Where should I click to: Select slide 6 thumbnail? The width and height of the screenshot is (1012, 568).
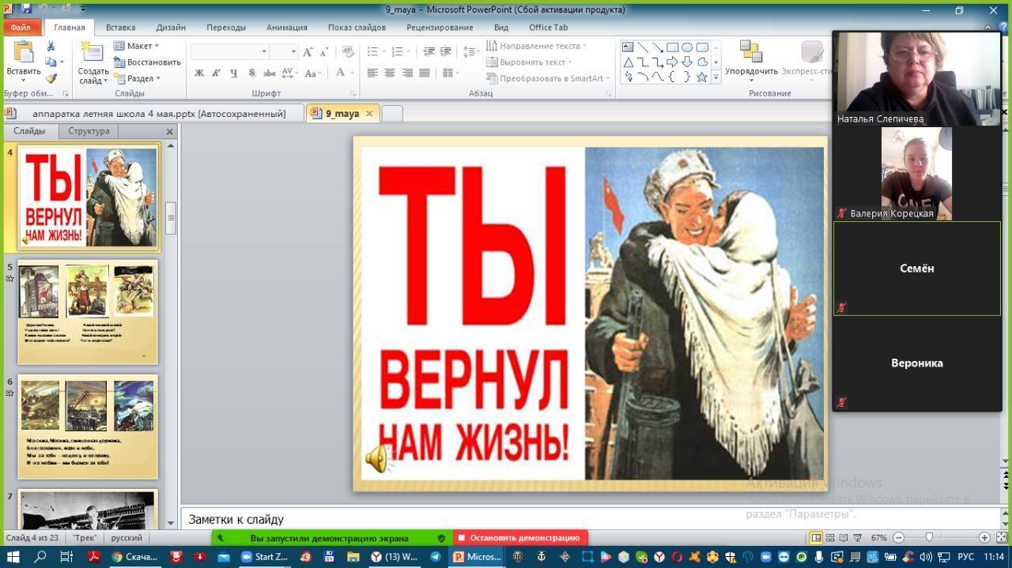coord(88,427)
